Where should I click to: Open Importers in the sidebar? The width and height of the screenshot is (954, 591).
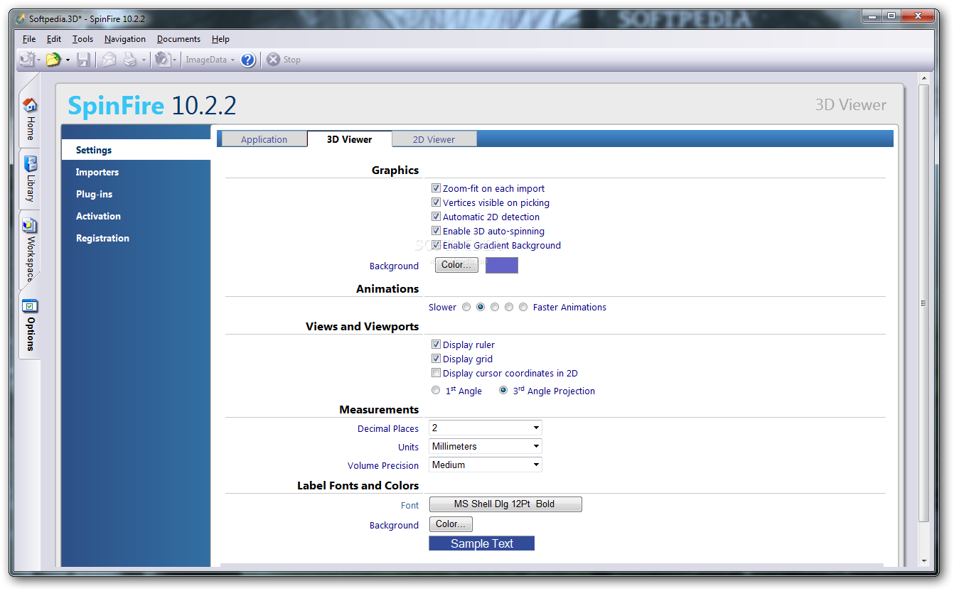pyautogui.click(x=97, y=172)
